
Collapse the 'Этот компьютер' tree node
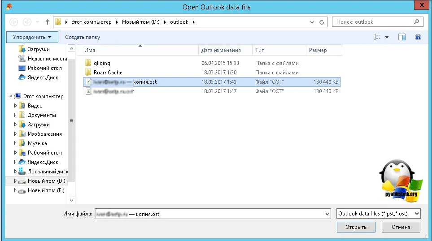click(x=11, y=96)
